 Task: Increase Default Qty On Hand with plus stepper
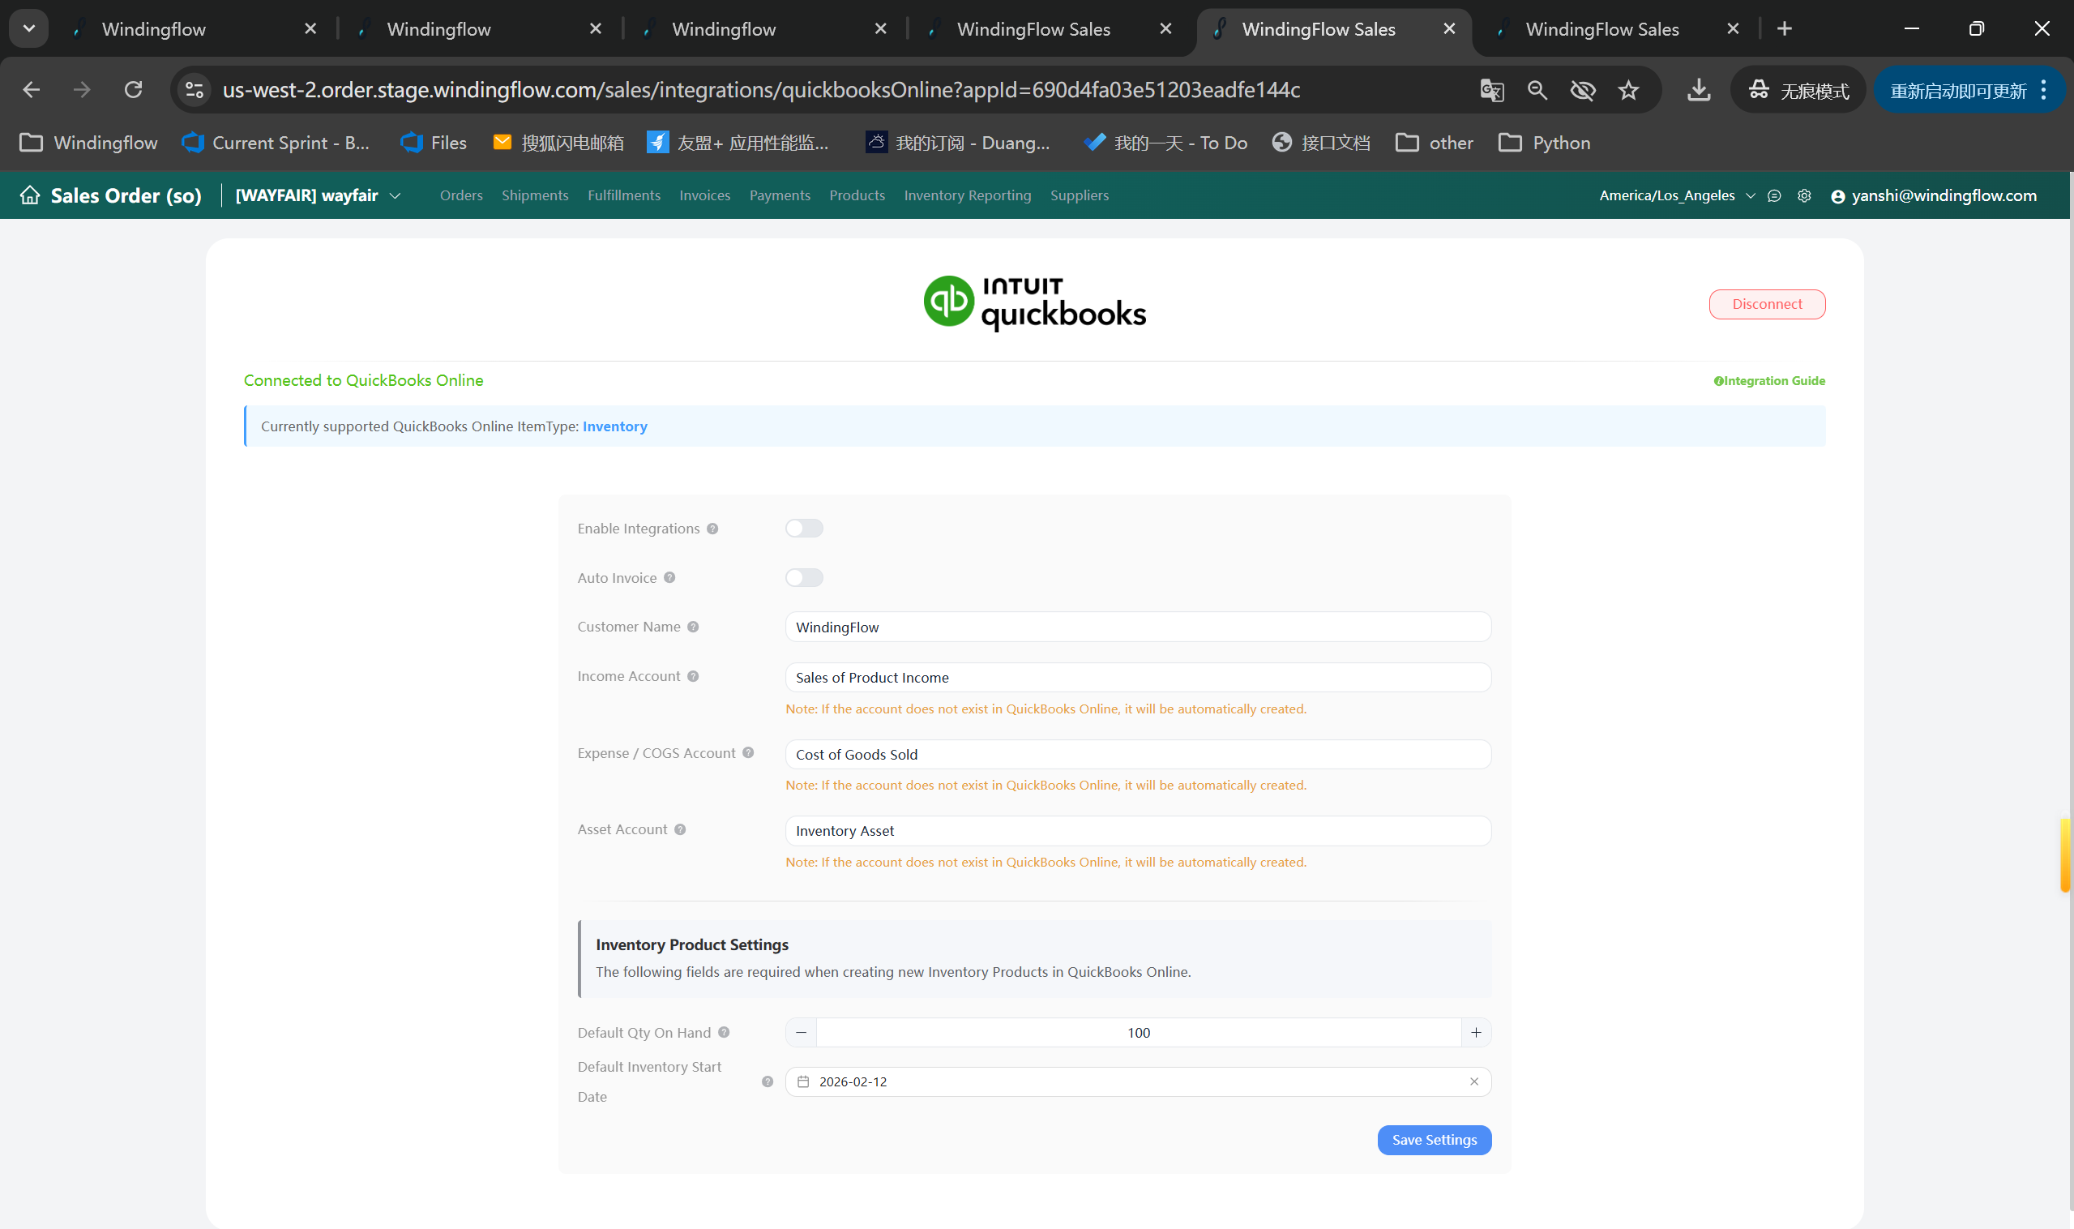coord(1475,1032)
